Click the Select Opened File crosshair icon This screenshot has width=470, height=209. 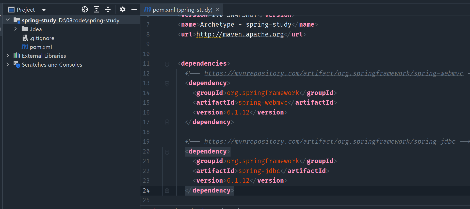coord(85,10)
